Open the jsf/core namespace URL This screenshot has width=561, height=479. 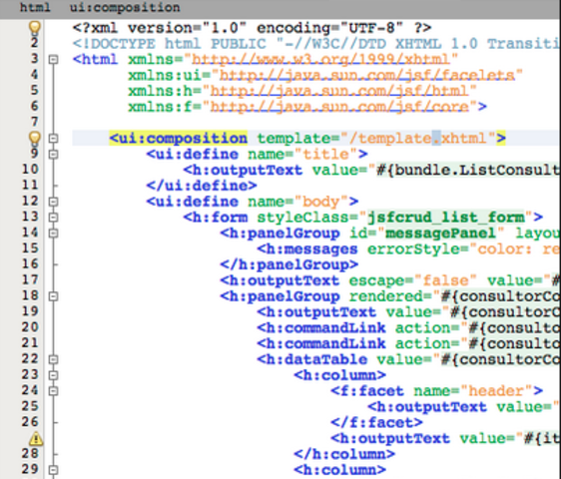coord(339,107)
